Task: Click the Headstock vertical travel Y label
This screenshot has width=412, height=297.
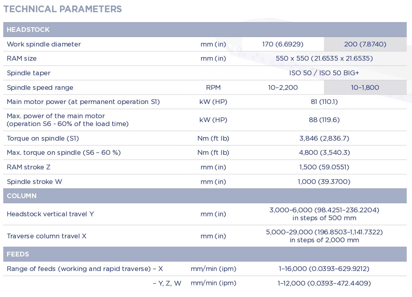Action: (50, 214)
